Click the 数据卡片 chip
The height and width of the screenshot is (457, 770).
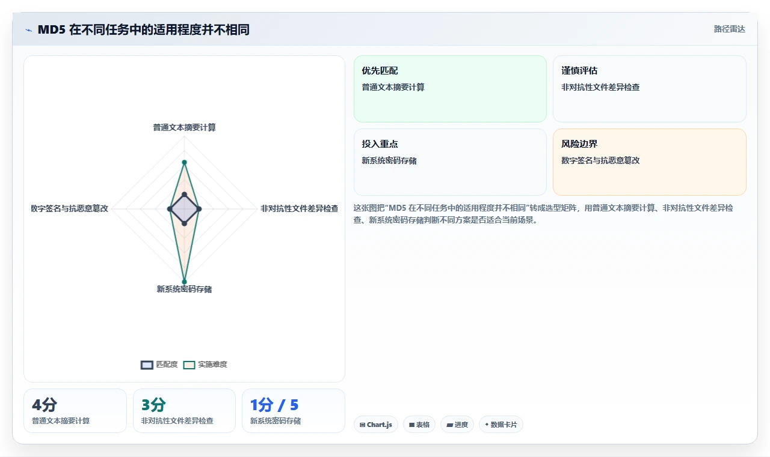501,425
